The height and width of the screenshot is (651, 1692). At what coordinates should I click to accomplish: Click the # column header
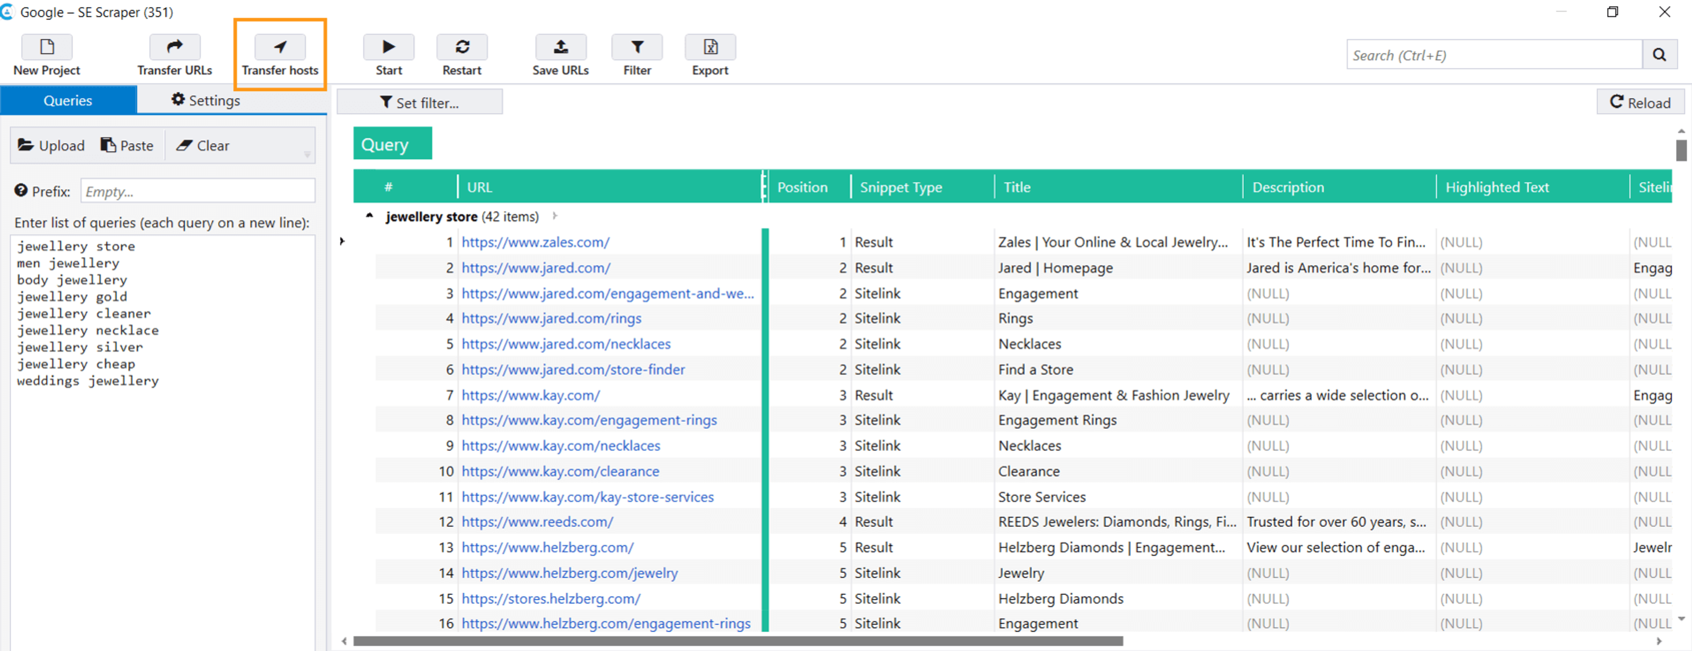(x=405, y=186)
